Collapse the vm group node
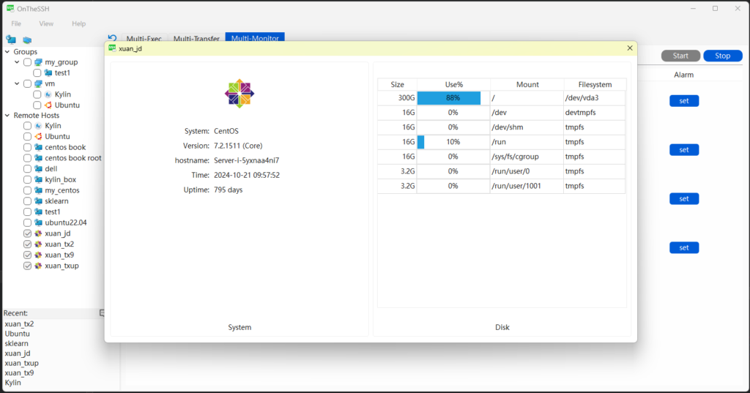 [x=18, y=84]
